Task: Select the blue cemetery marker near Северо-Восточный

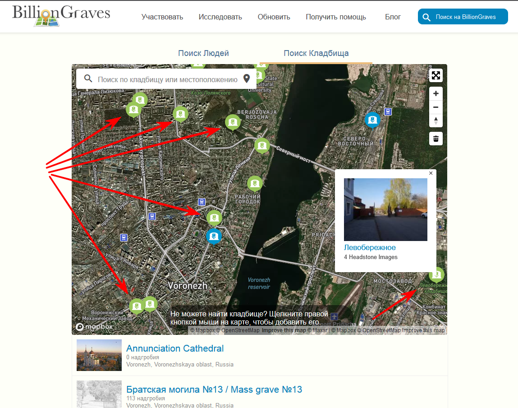Action: click(x=372, y=121)
